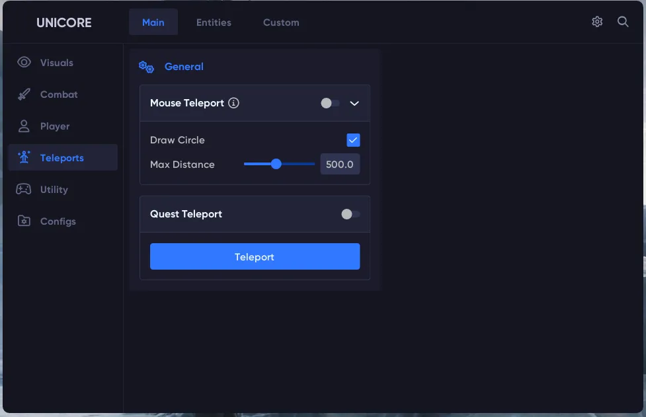Enable the Quest Teleport toggle
The height and width of the screenshot is (417, 646).
tap(350, 214)
